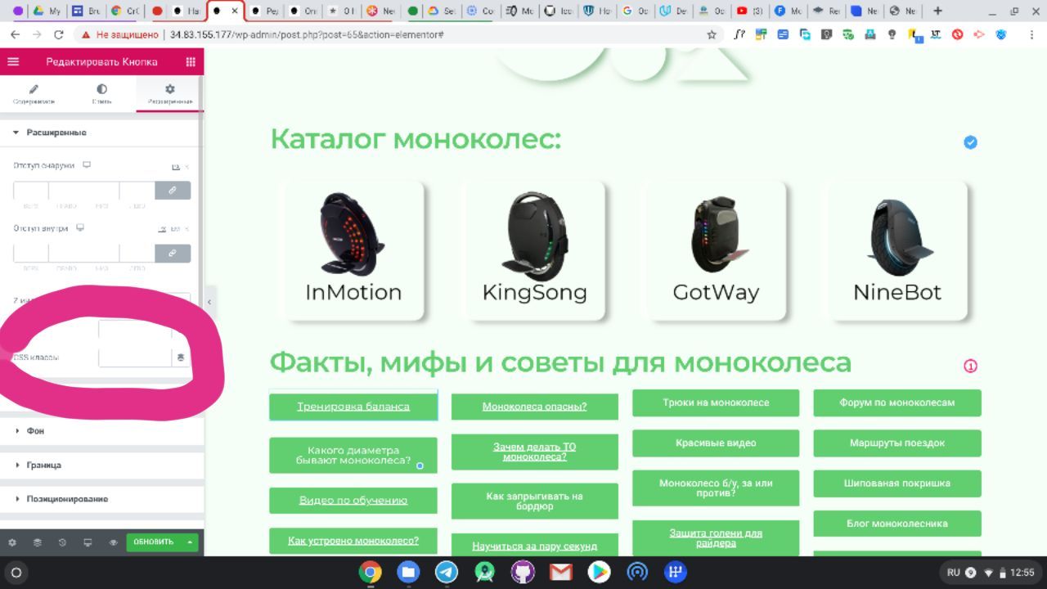Open History icon in panel footer
The width and height of the screenshot is (1047, 589).
[63, 542]
